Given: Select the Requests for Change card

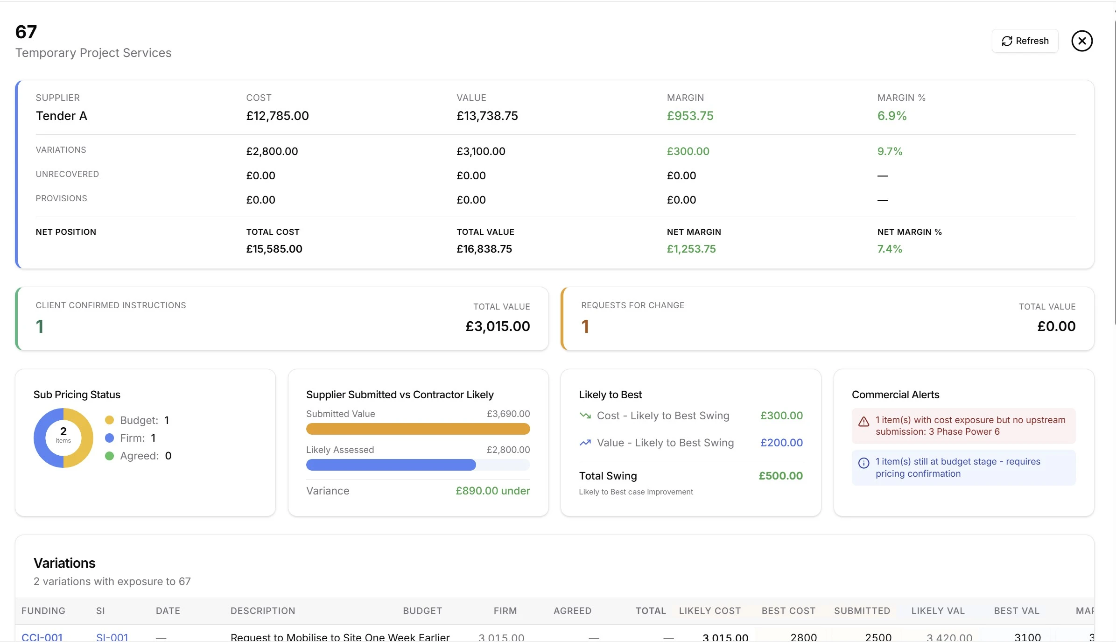Looking at the screenshot, I should pos(828,318).
